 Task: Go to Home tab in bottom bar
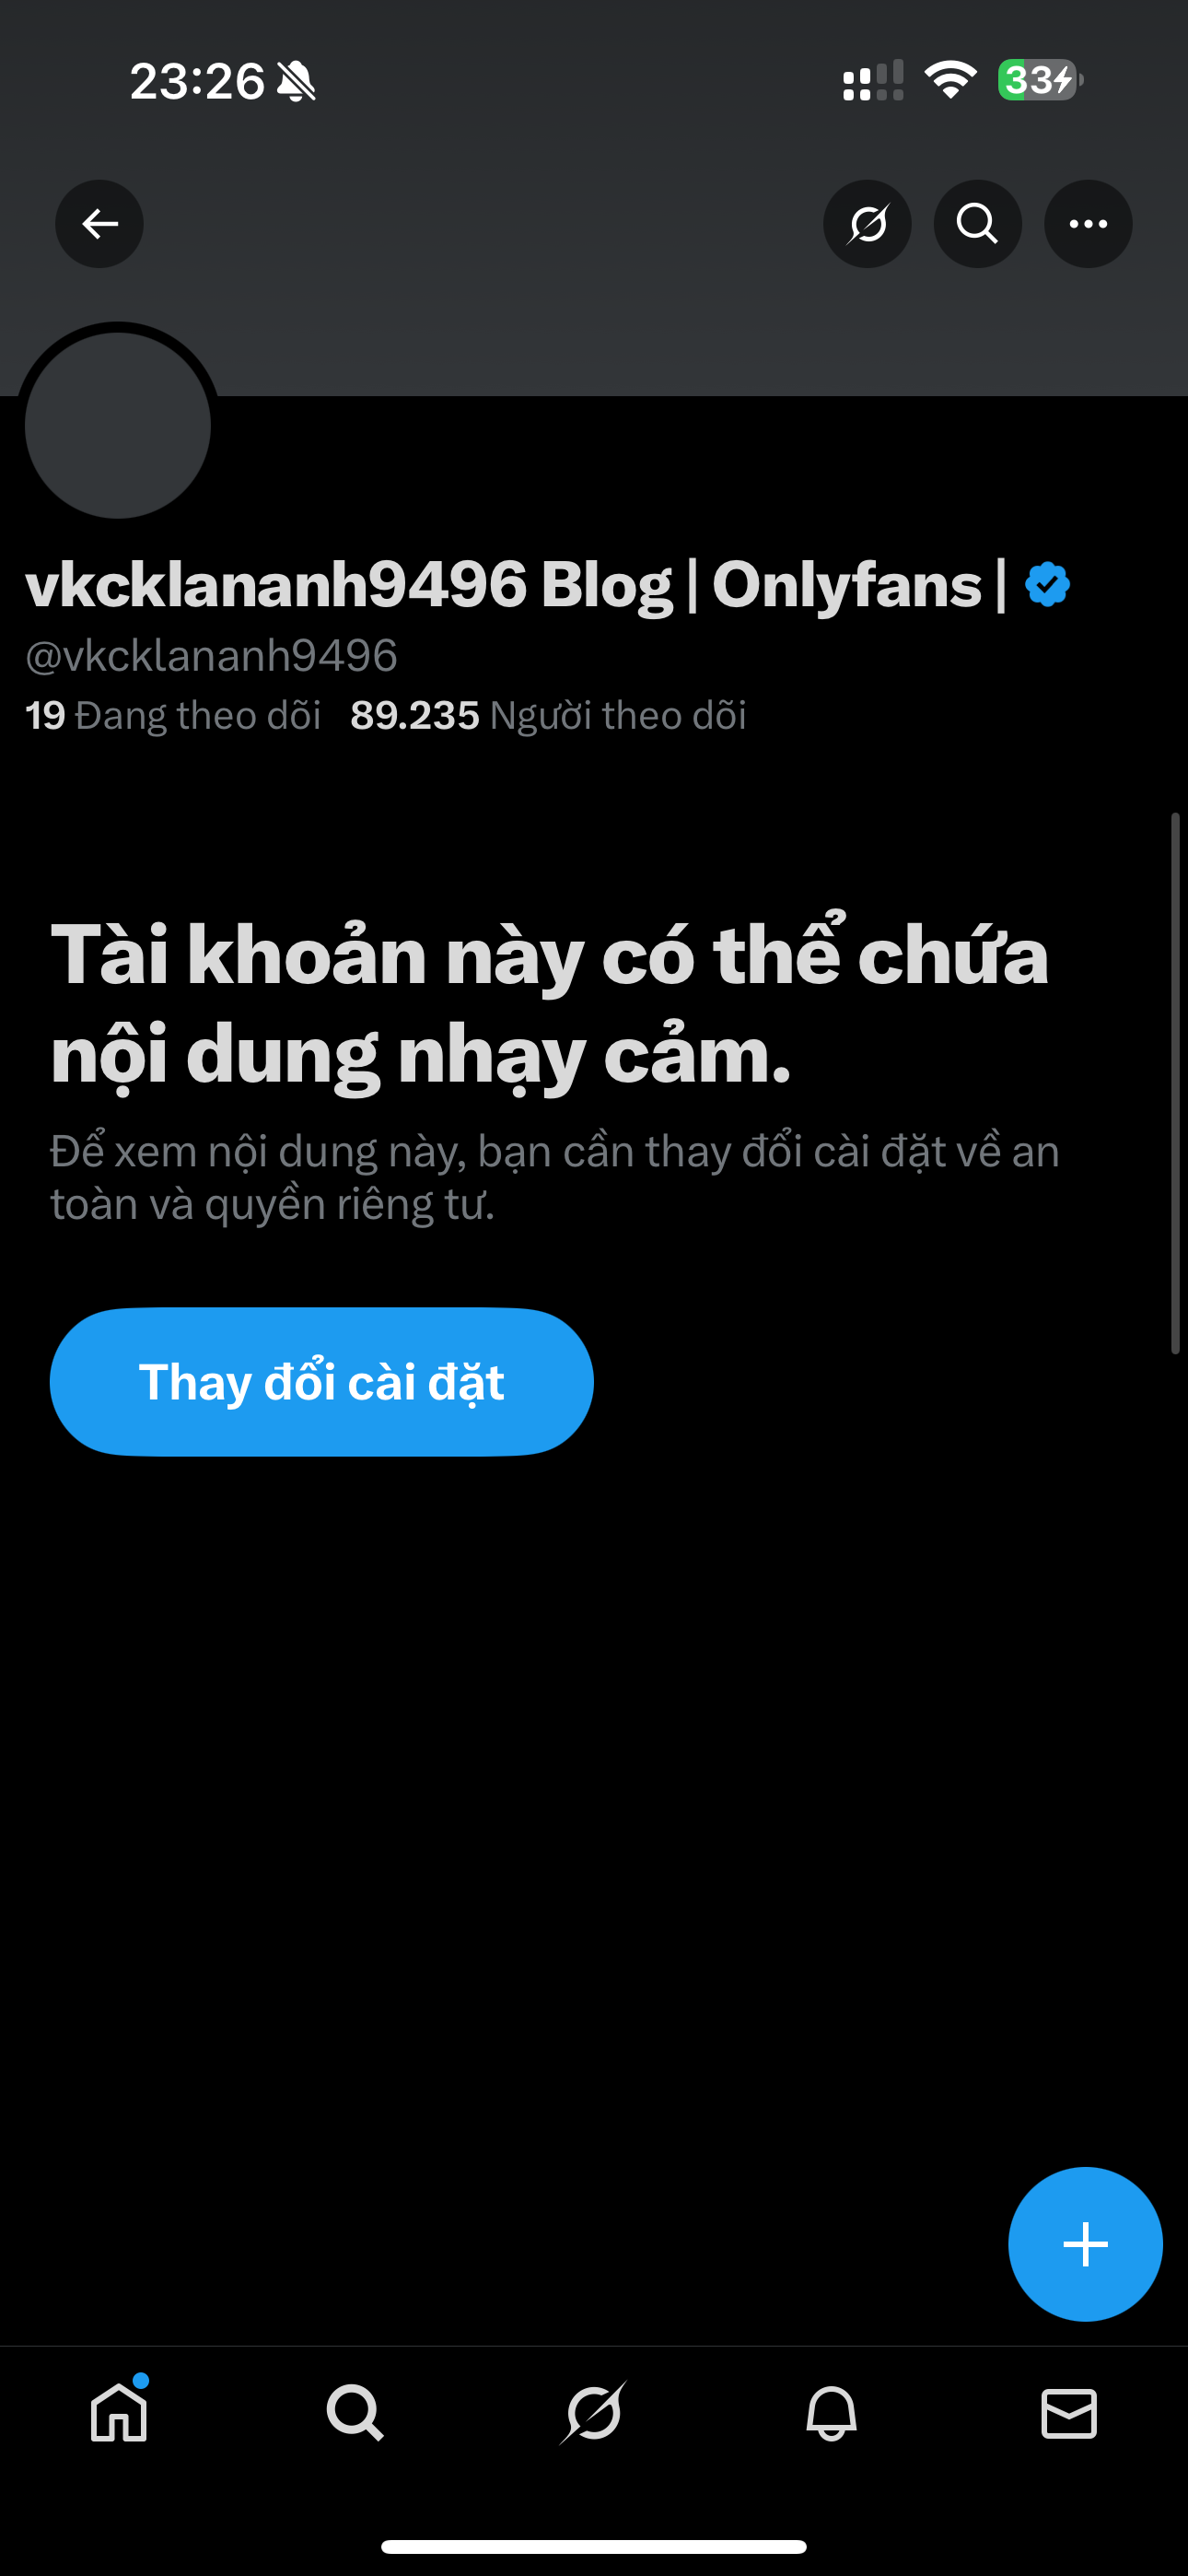tap(119, 2413)
